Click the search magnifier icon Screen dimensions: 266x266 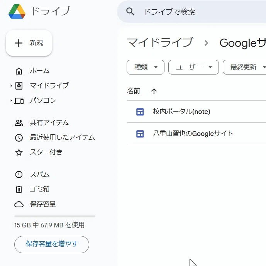coord(130,12)
